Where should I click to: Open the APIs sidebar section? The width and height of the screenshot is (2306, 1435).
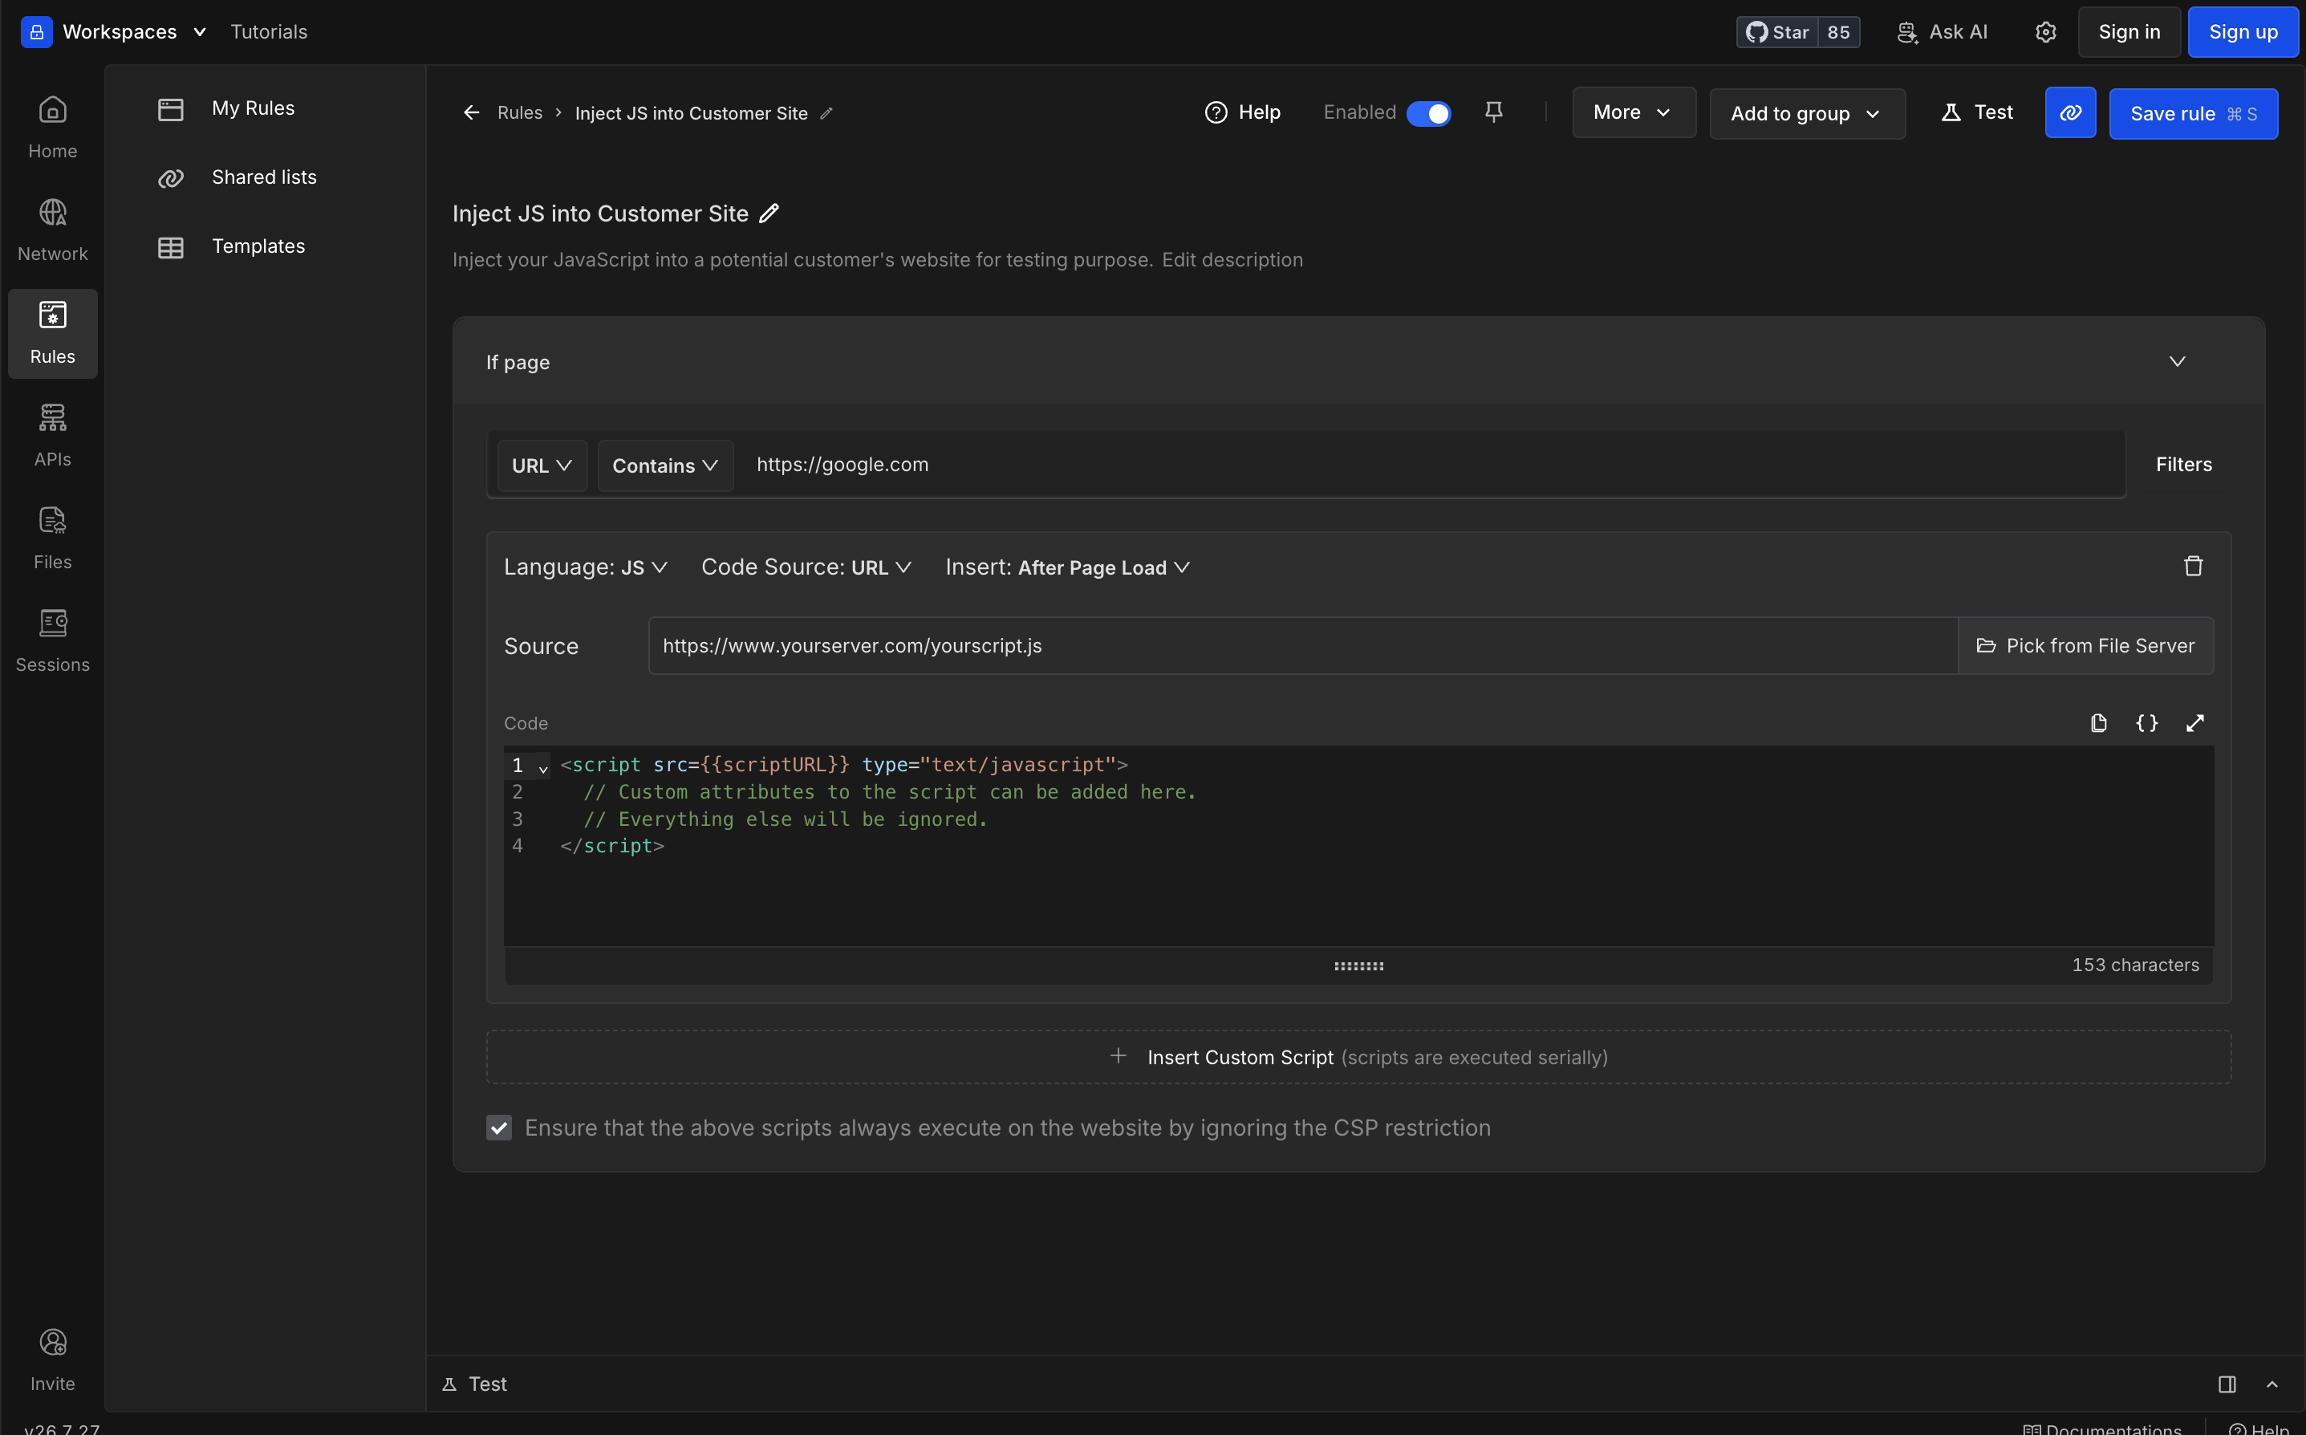pyautogui.click(x=52, y=436)
